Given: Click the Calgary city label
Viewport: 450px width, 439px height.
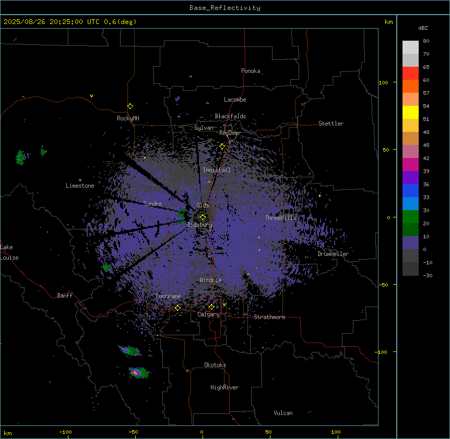Looking at the screenshot, I should click(x=208, y=314).
